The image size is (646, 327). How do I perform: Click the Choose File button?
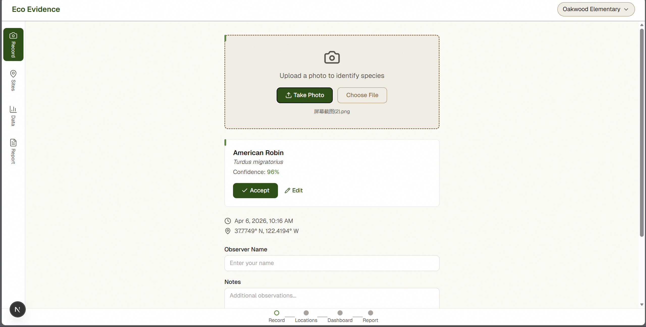pyautogui.click(x=362, y=95)
